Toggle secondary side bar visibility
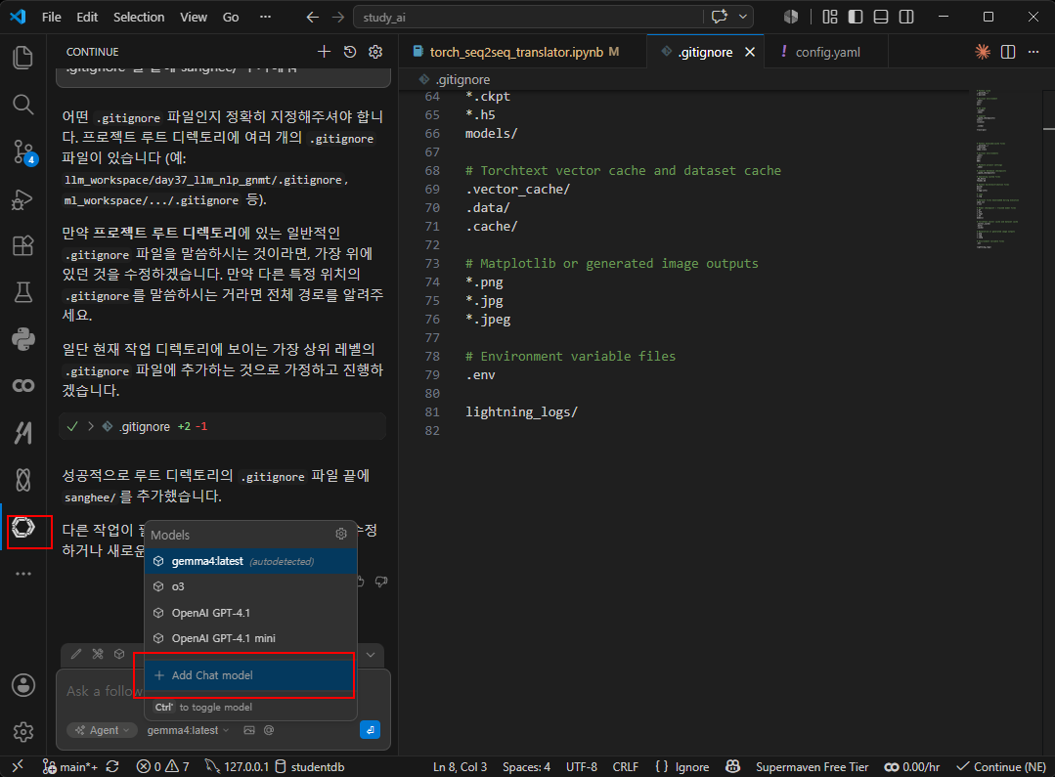Image resolution: width=1055 pixels, height=777 pixels. [x=906, y=17]
